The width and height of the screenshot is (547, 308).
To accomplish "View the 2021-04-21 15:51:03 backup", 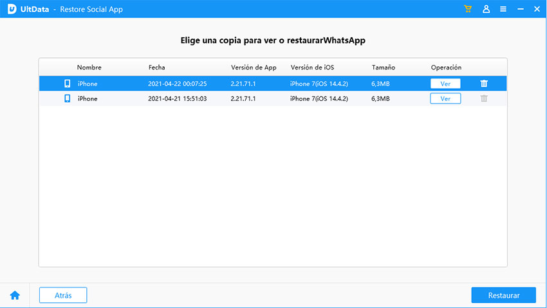I will tap(445, 98).
